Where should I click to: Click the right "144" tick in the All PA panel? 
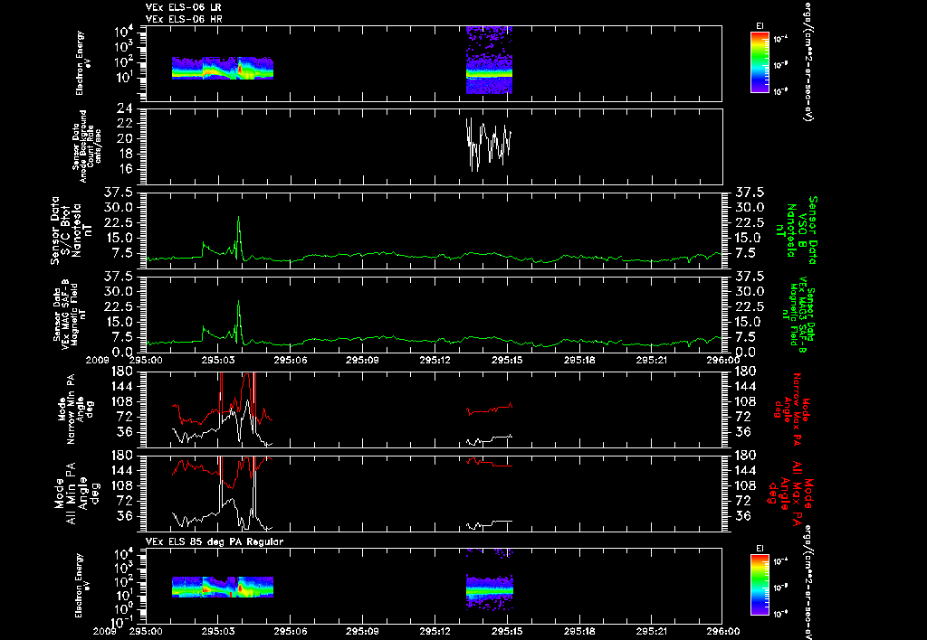coord(746,471)
